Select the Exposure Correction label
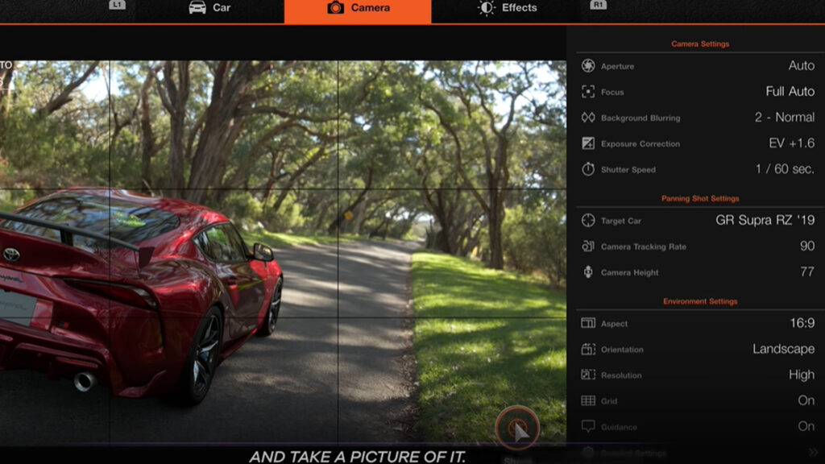Viewport: 825px width, 464px height. (x=641, y=143)
